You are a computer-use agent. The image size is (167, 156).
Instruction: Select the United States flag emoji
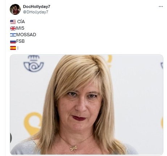point(13,22)
